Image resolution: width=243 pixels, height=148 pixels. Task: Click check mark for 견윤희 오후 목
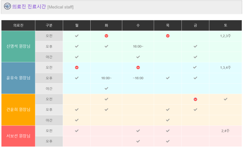tap(168, 110)
